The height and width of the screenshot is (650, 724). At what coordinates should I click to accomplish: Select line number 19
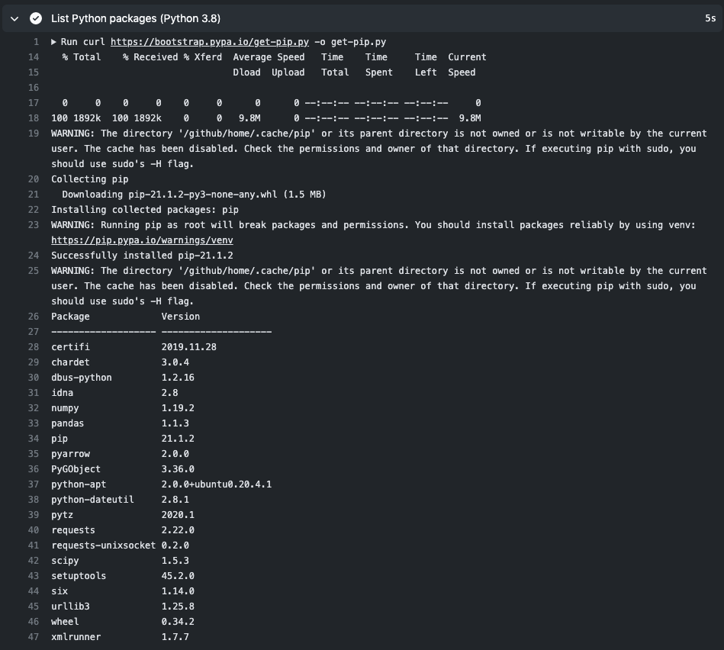click(34, 134)
